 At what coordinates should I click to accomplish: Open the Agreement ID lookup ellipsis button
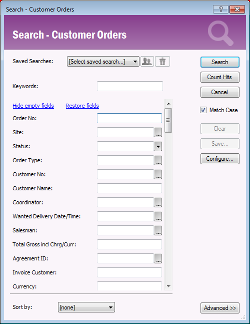[x=158, y=258]
